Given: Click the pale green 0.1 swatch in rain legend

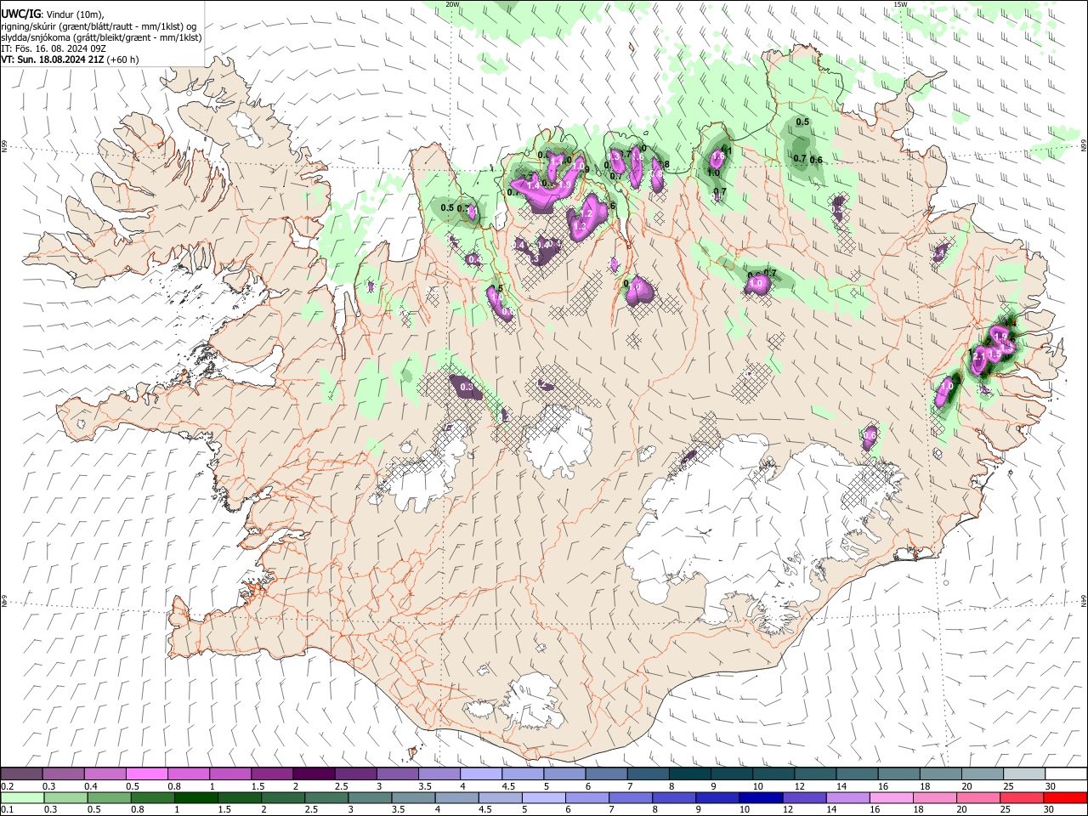Looking at the screenshot, I should coord(22,797).
